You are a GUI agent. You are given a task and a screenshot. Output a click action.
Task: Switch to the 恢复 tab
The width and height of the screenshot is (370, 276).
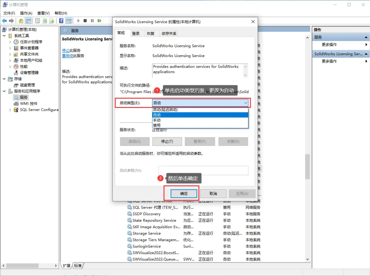151,33
